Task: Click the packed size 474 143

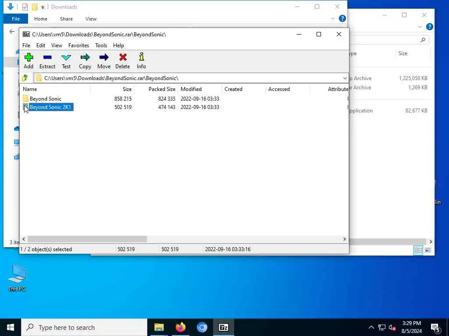Action: click(x=167, y=107)
